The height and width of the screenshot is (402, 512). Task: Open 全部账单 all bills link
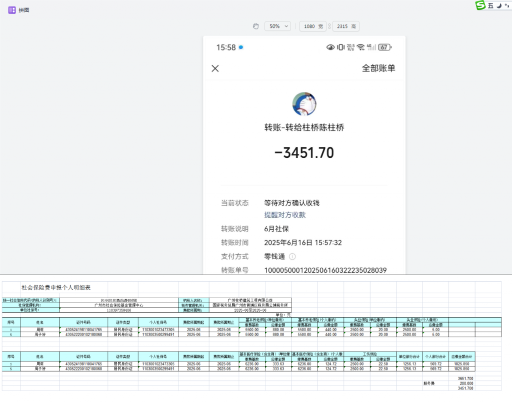[x=378, y=68]
